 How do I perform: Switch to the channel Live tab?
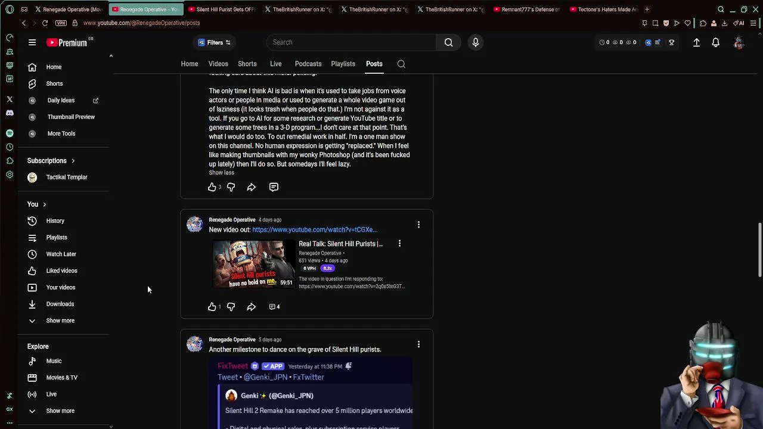[275, 64]
